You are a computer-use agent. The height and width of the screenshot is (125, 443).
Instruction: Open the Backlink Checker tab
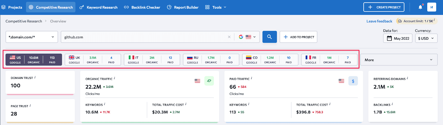[x=142, y=7]
